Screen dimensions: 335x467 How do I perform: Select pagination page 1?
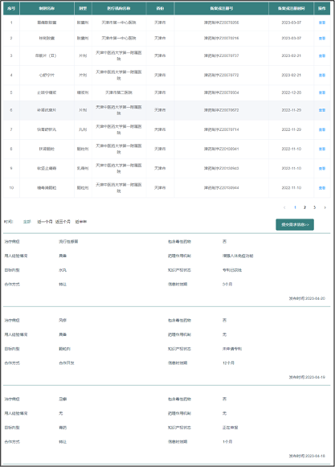pos(295,207)
